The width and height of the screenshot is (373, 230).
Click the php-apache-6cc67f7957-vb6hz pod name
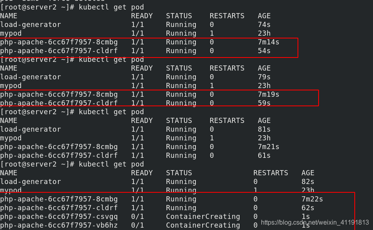(59, 225)
